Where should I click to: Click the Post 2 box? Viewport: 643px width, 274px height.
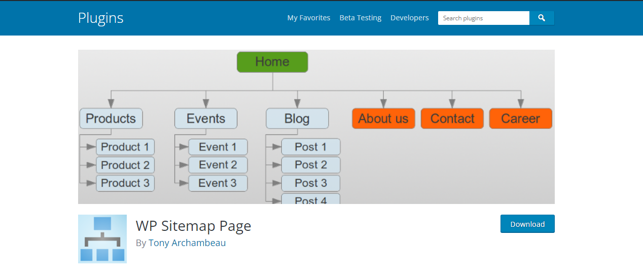pyautogui.click(x=311, y=165)
